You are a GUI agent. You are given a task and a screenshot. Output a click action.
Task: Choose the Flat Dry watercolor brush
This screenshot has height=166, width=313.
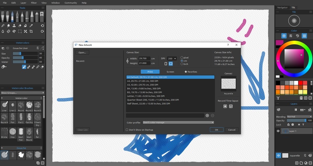pos(29,118)
